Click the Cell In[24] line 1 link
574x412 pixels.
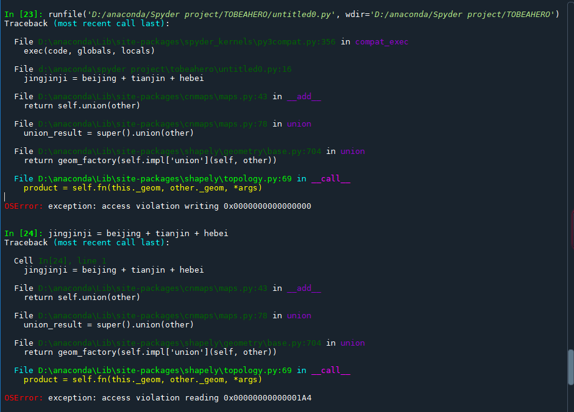click(x=72, y=260)
